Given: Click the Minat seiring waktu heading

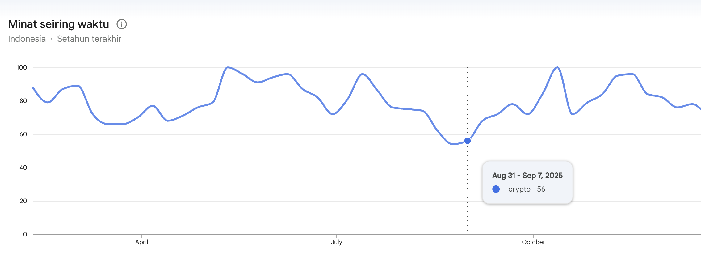Looking at the screenshot, I should pos(59,24).
